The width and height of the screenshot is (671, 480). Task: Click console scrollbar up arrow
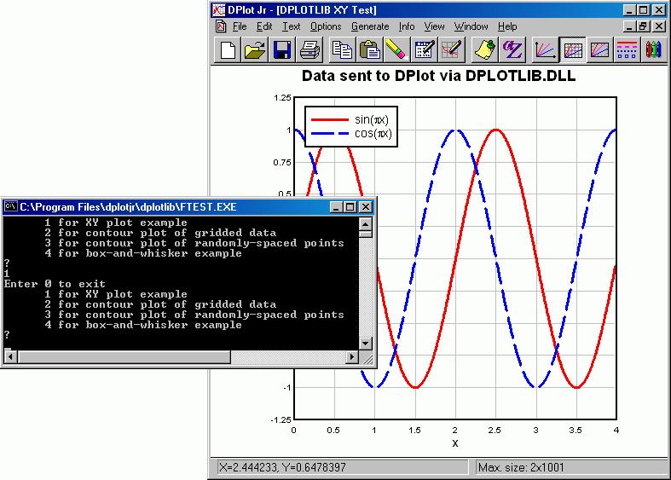point(366,223)
